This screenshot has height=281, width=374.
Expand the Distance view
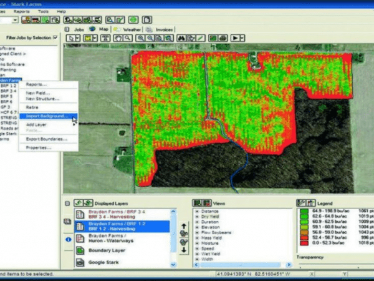[197, 211]
